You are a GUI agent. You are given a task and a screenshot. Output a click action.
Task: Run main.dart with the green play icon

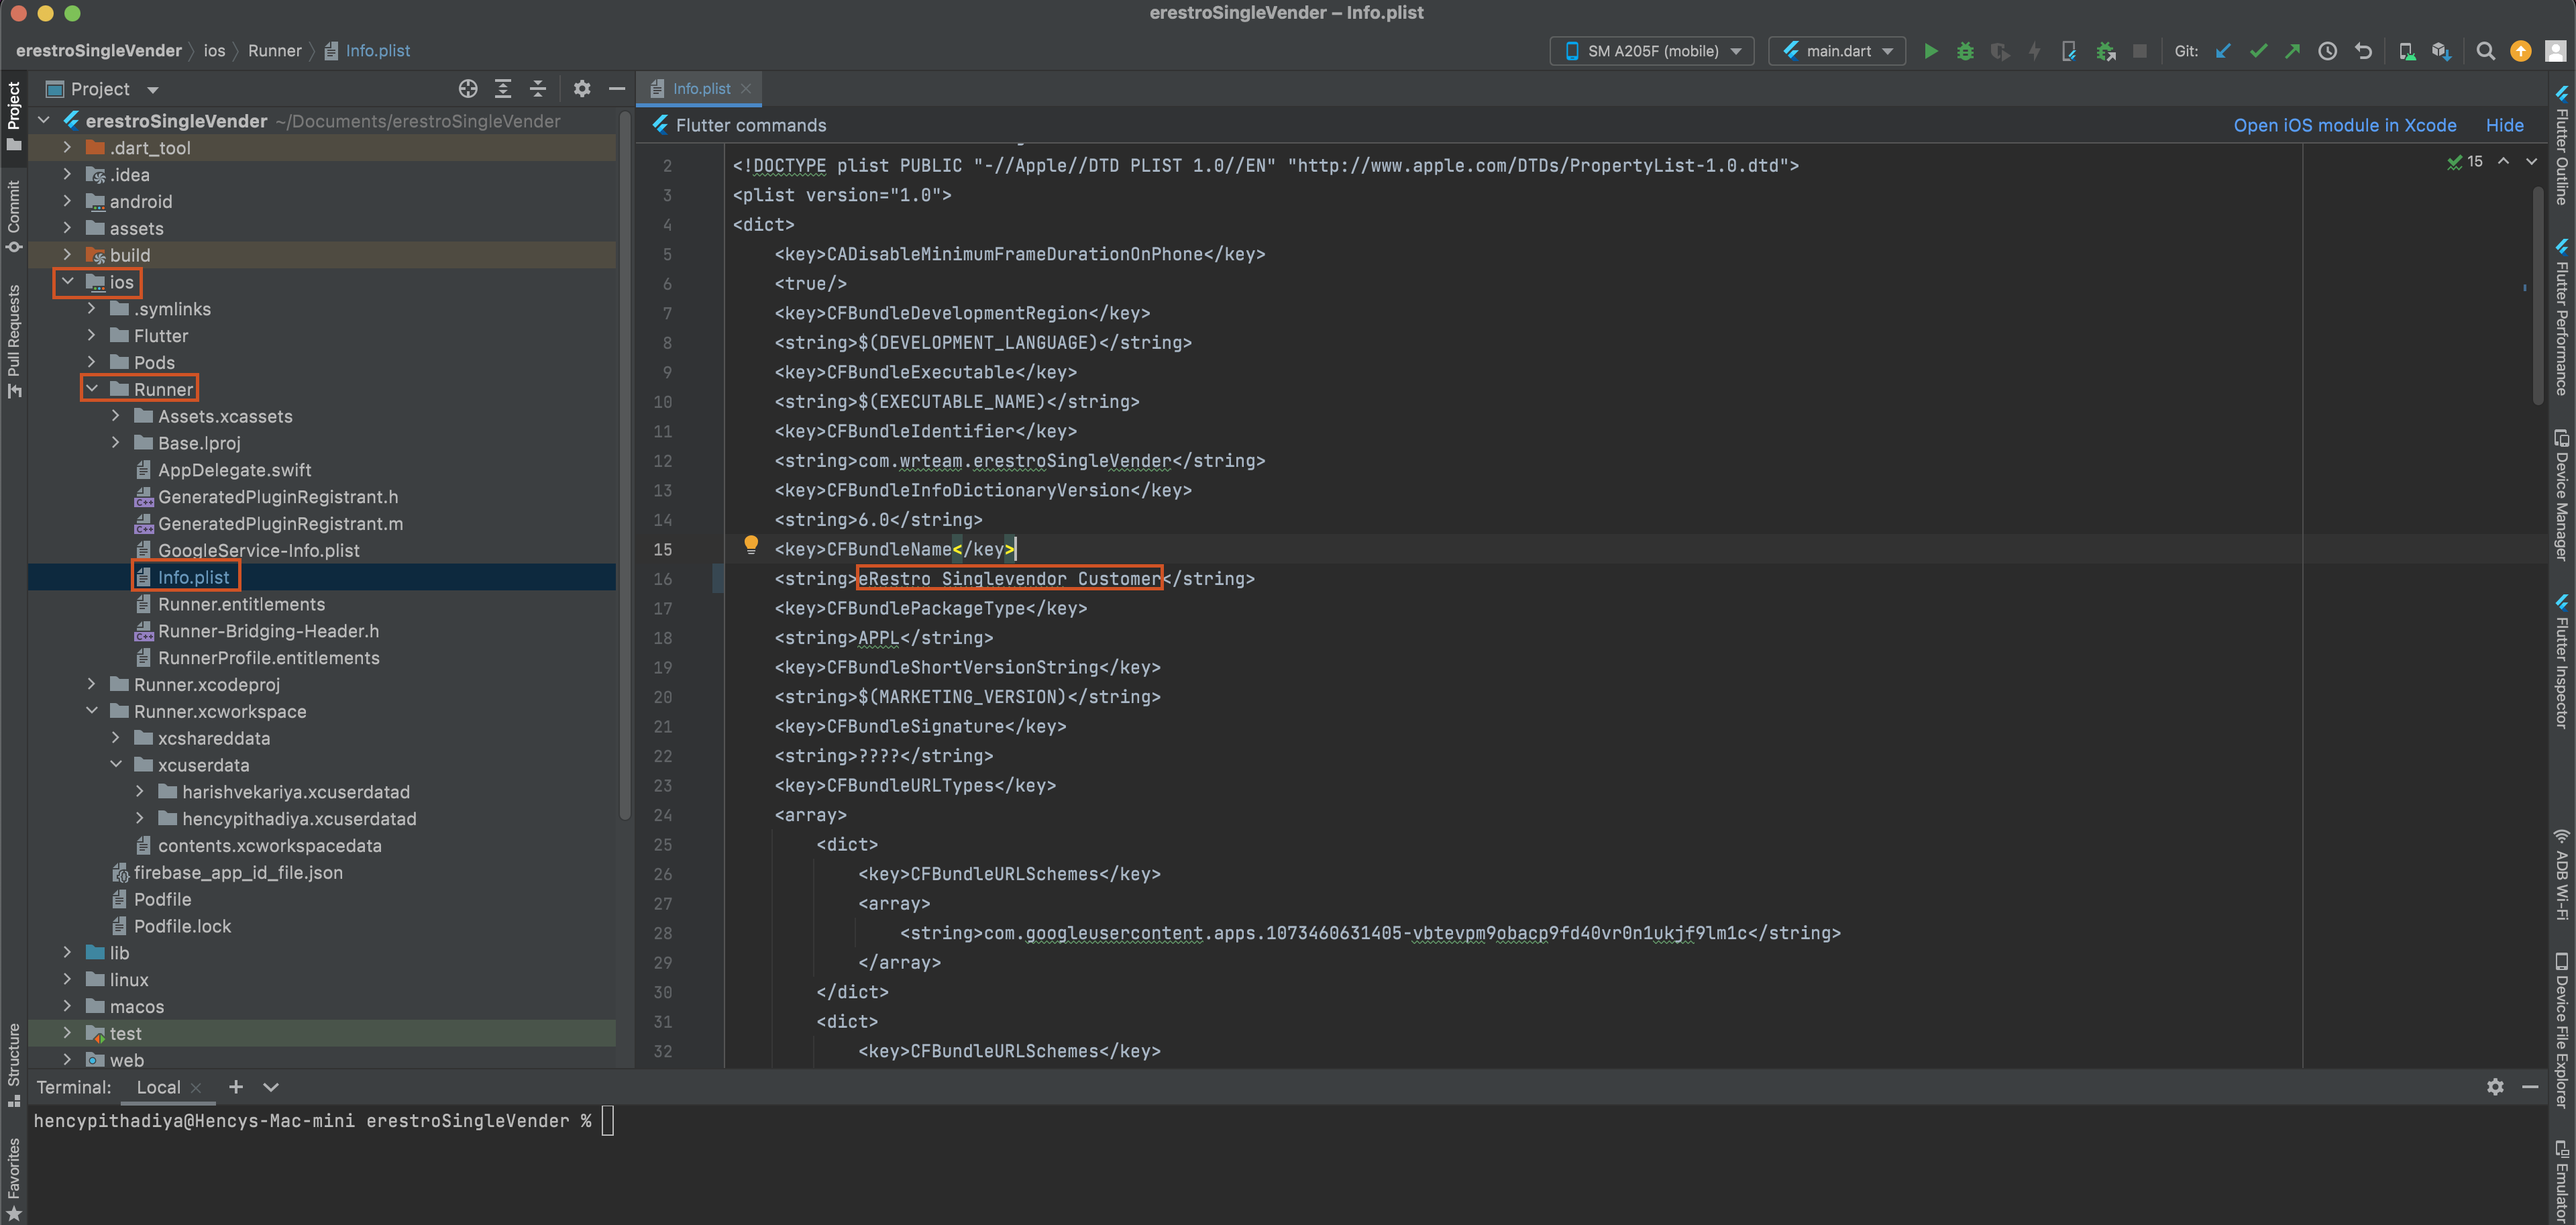coord(1931,51)
